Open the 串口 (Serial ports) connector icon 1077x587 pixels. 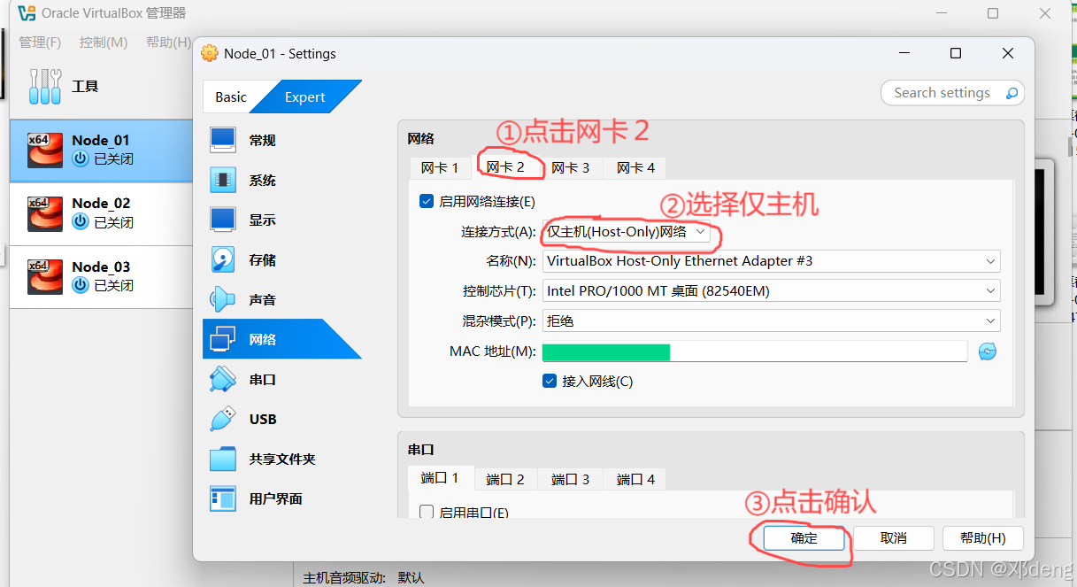[223, 379]
